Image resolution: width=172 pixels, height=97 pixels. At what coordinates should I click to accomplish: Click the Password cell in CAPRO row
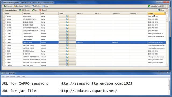[121, 42]
